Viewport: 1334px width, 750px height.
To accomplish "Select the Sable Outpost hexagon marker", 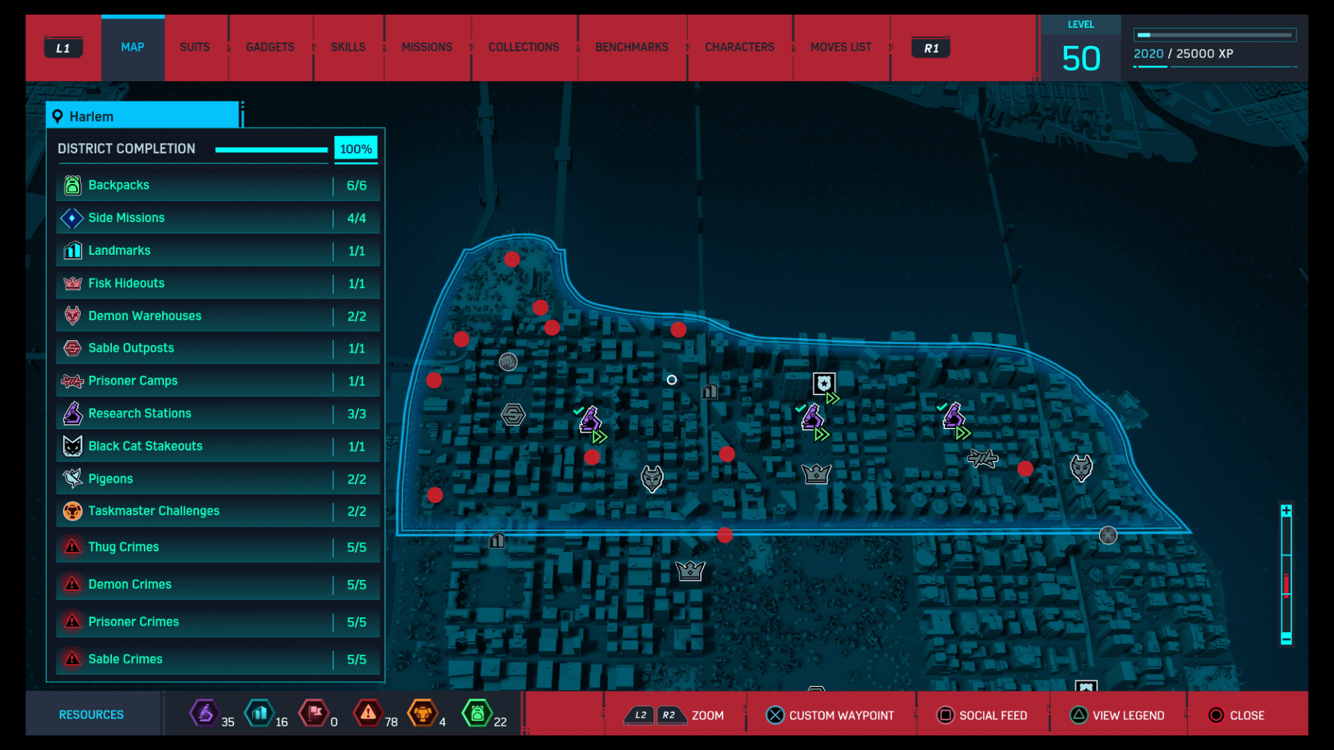I will (512, 415).
